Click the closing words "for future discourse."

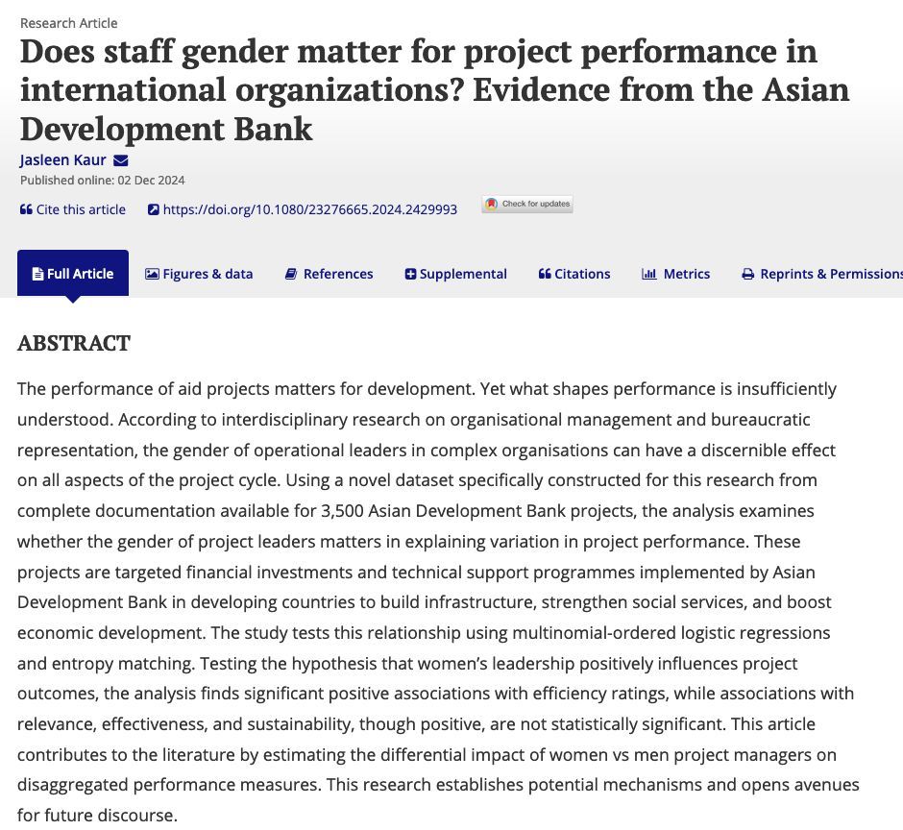(x=97, y=816)
